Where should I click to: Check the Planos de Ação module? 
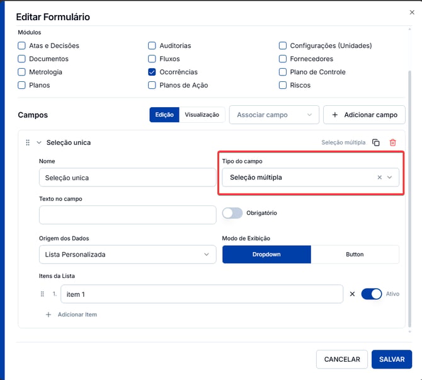point(152,85)
